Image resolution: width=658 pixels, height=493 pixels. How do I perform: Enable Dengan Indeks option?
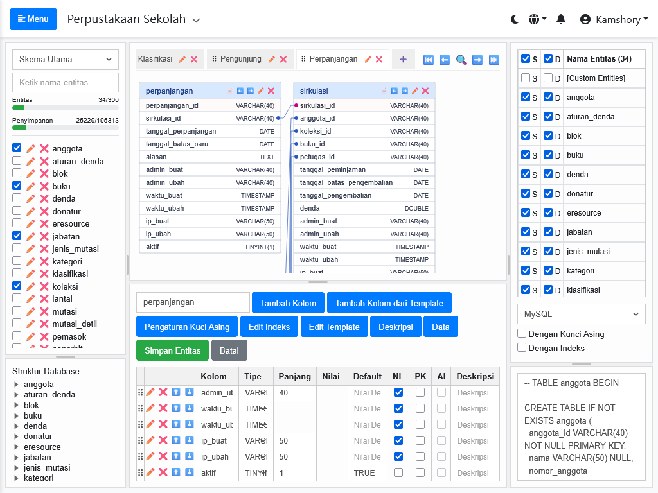pyautogui.click(x=522, y=347)
